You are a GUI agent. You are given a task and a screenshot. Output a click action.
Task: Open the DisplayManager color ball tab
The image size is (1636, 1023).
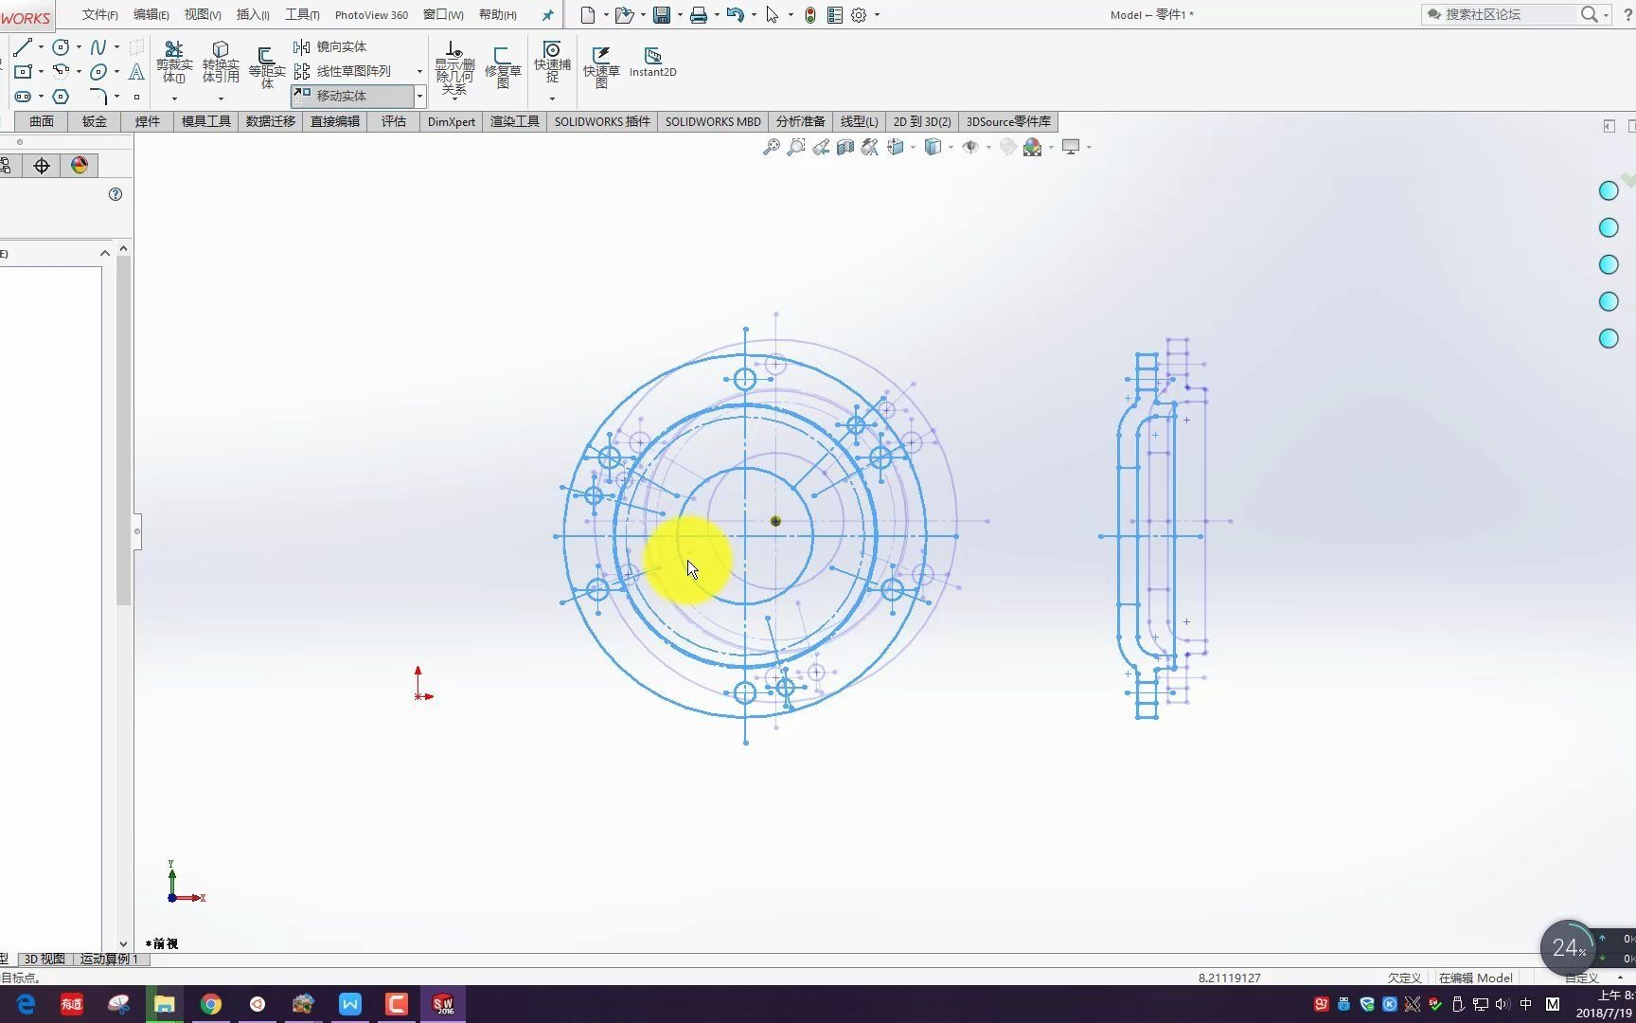click(x=80, y=166)
